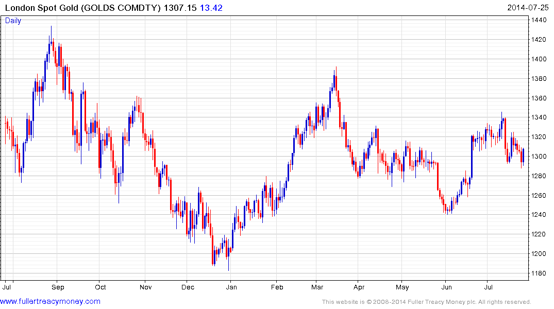Click the May month axis label
The image size is (554, 309).
click(x=402, y=287)
